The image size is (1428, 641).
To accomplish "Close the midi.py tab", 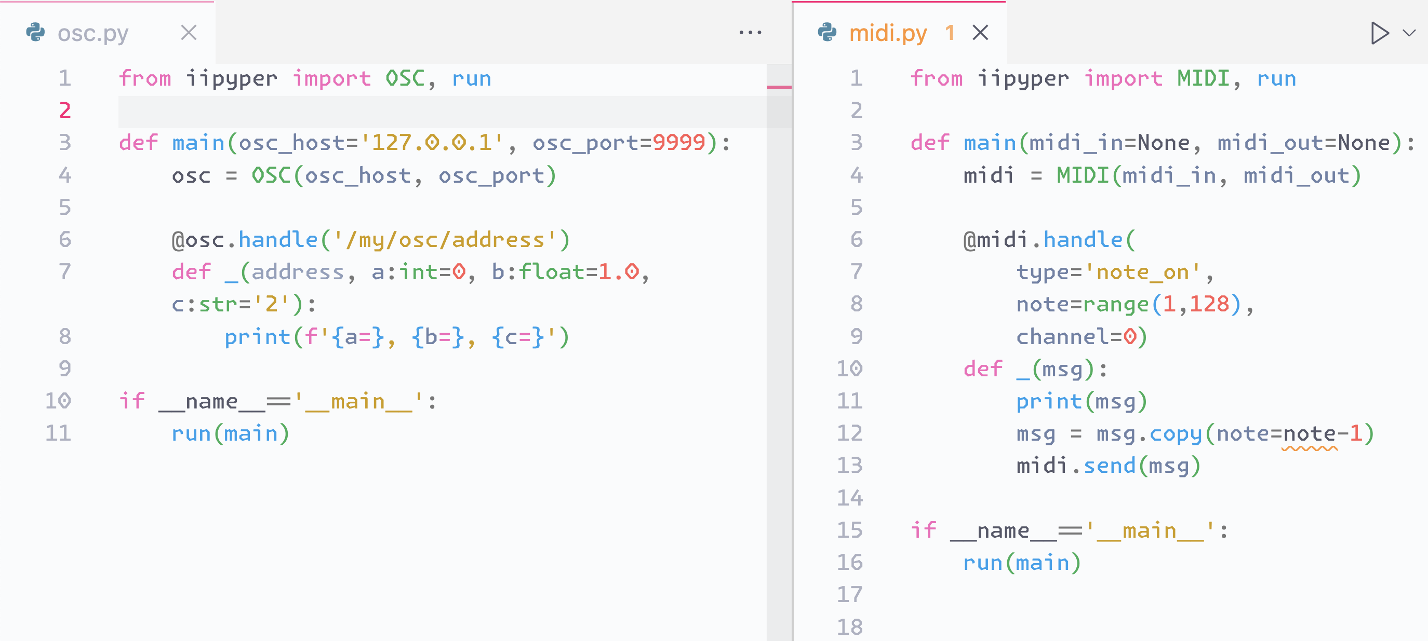I will coord(980,33).
